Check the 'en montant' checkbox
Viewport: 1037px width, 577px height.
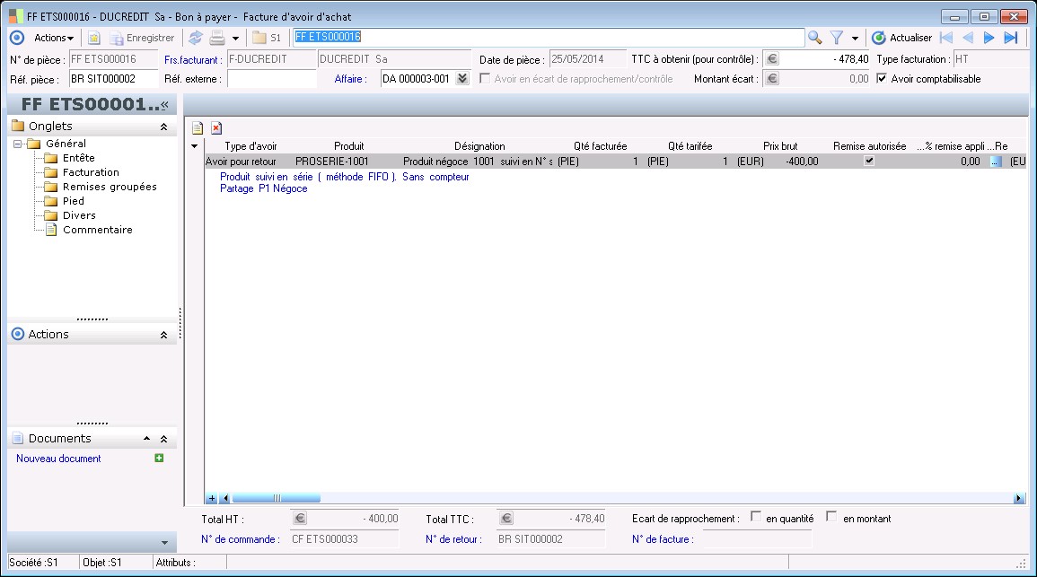(x=831, y=517)
